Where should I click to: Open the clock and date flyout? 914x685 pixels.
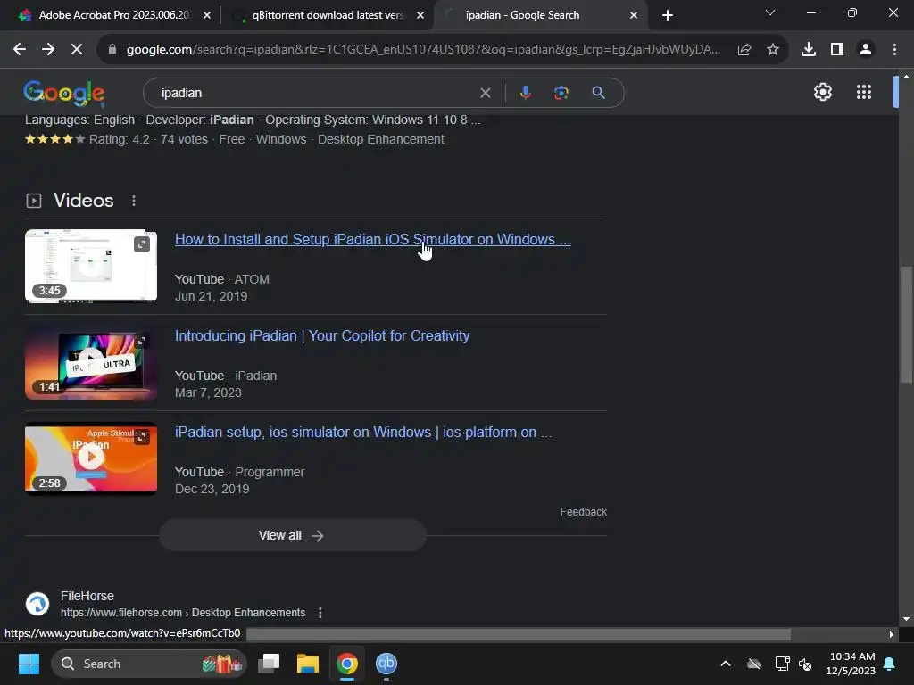click(851, 664)
